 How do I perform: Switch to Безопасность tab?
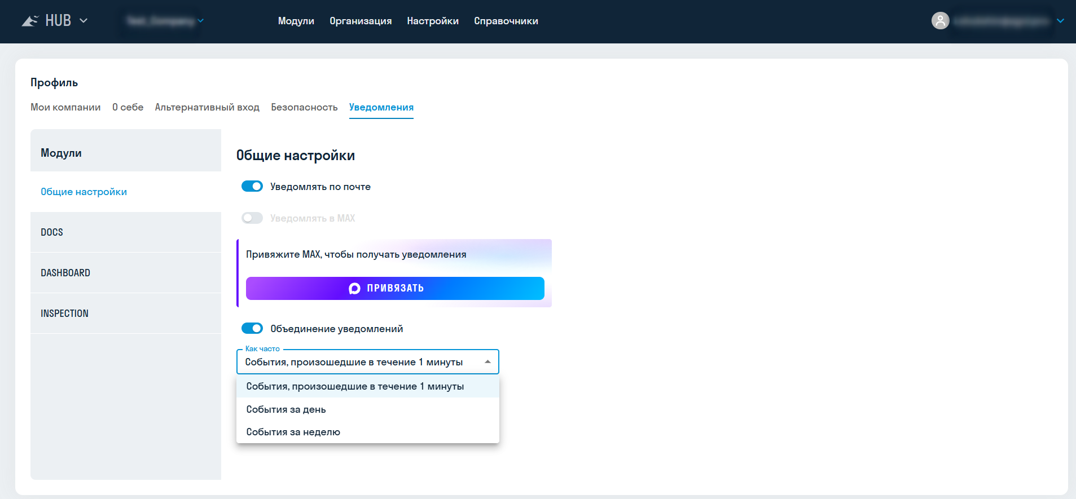(x=304, y=107)
